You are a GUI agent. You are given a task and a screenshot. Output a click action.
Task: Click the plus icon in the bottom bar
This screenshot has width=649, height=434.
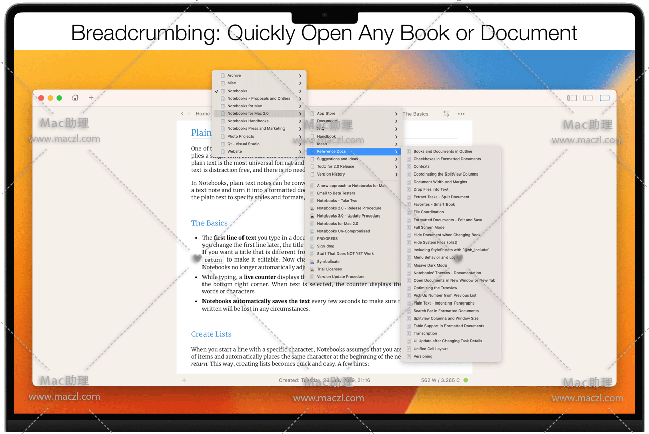coord(184,380)
